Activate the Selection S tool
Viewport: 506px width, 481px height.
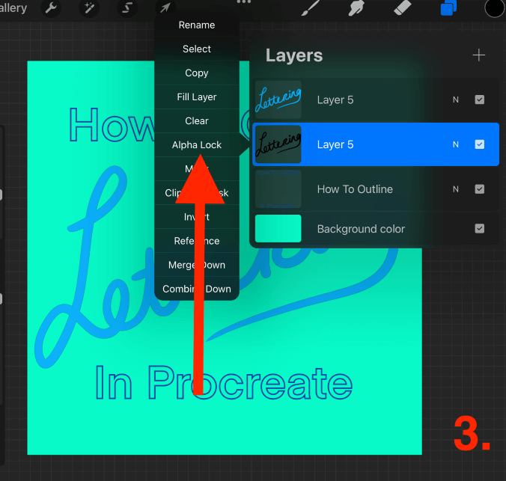point(127,7)
